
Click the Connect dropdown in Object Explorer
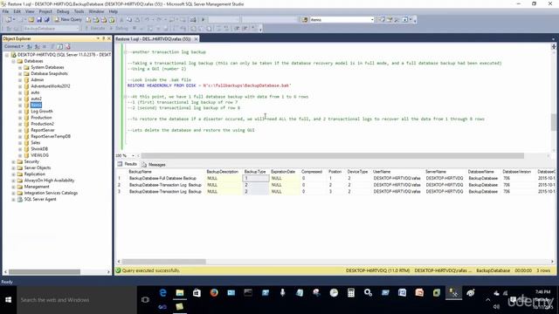pyautogui.click(x=14, y=46)
